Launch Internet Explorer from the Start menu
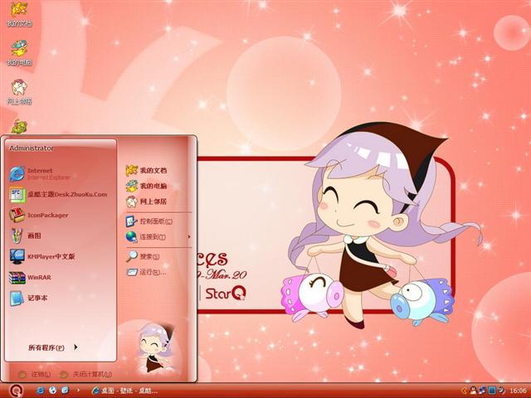The image size is (531, 398). [40, 173]
